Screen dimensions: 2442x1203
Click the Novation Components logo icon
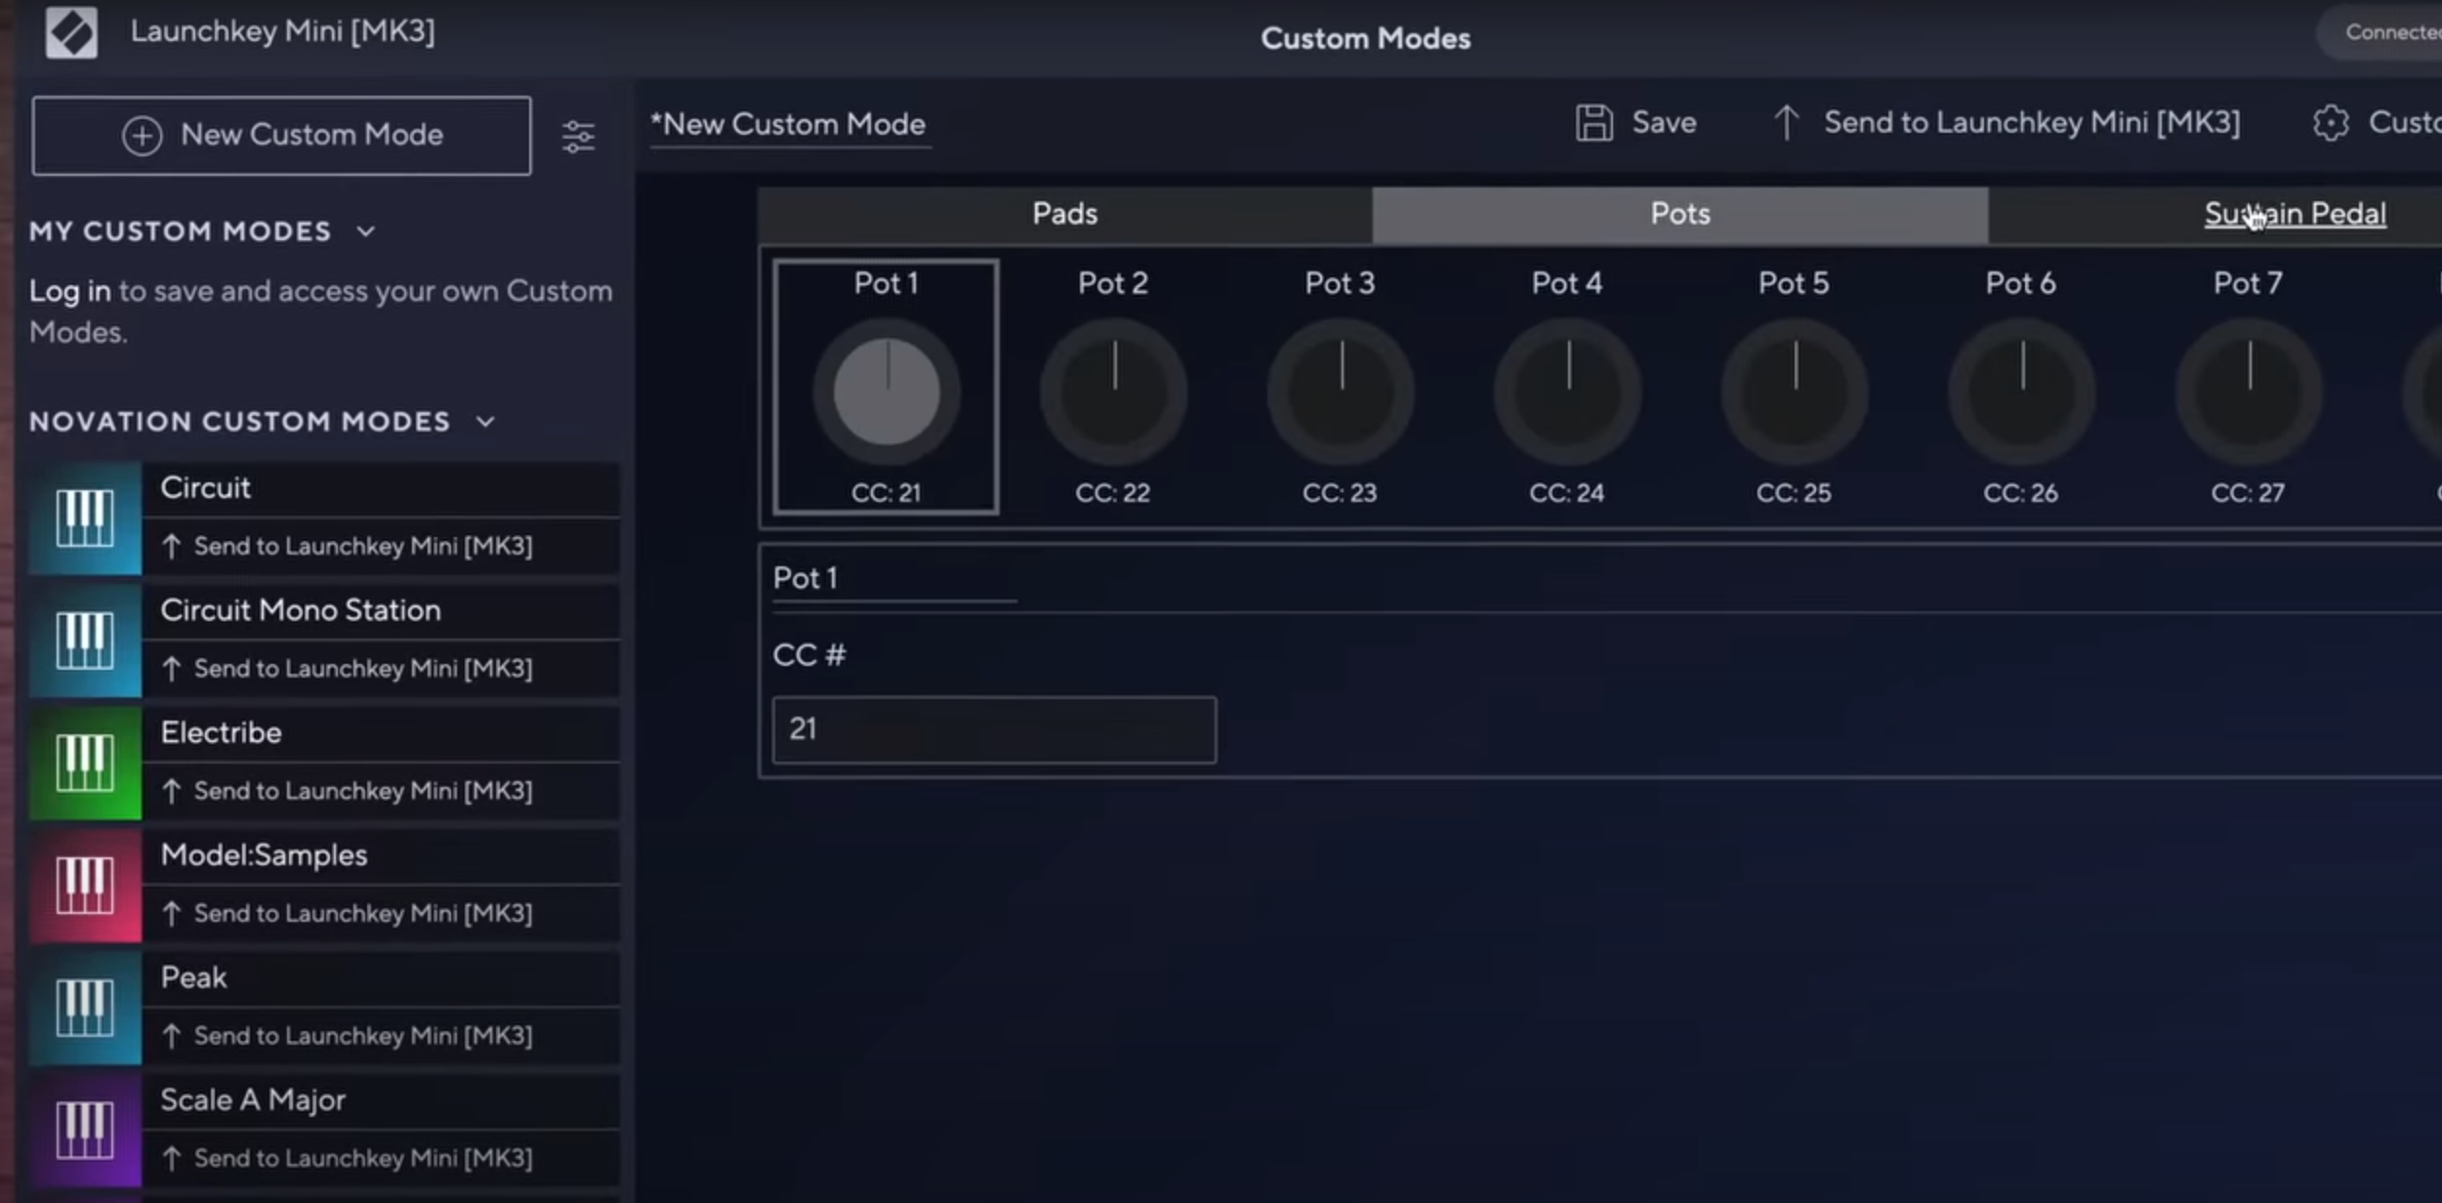(71, 32)
